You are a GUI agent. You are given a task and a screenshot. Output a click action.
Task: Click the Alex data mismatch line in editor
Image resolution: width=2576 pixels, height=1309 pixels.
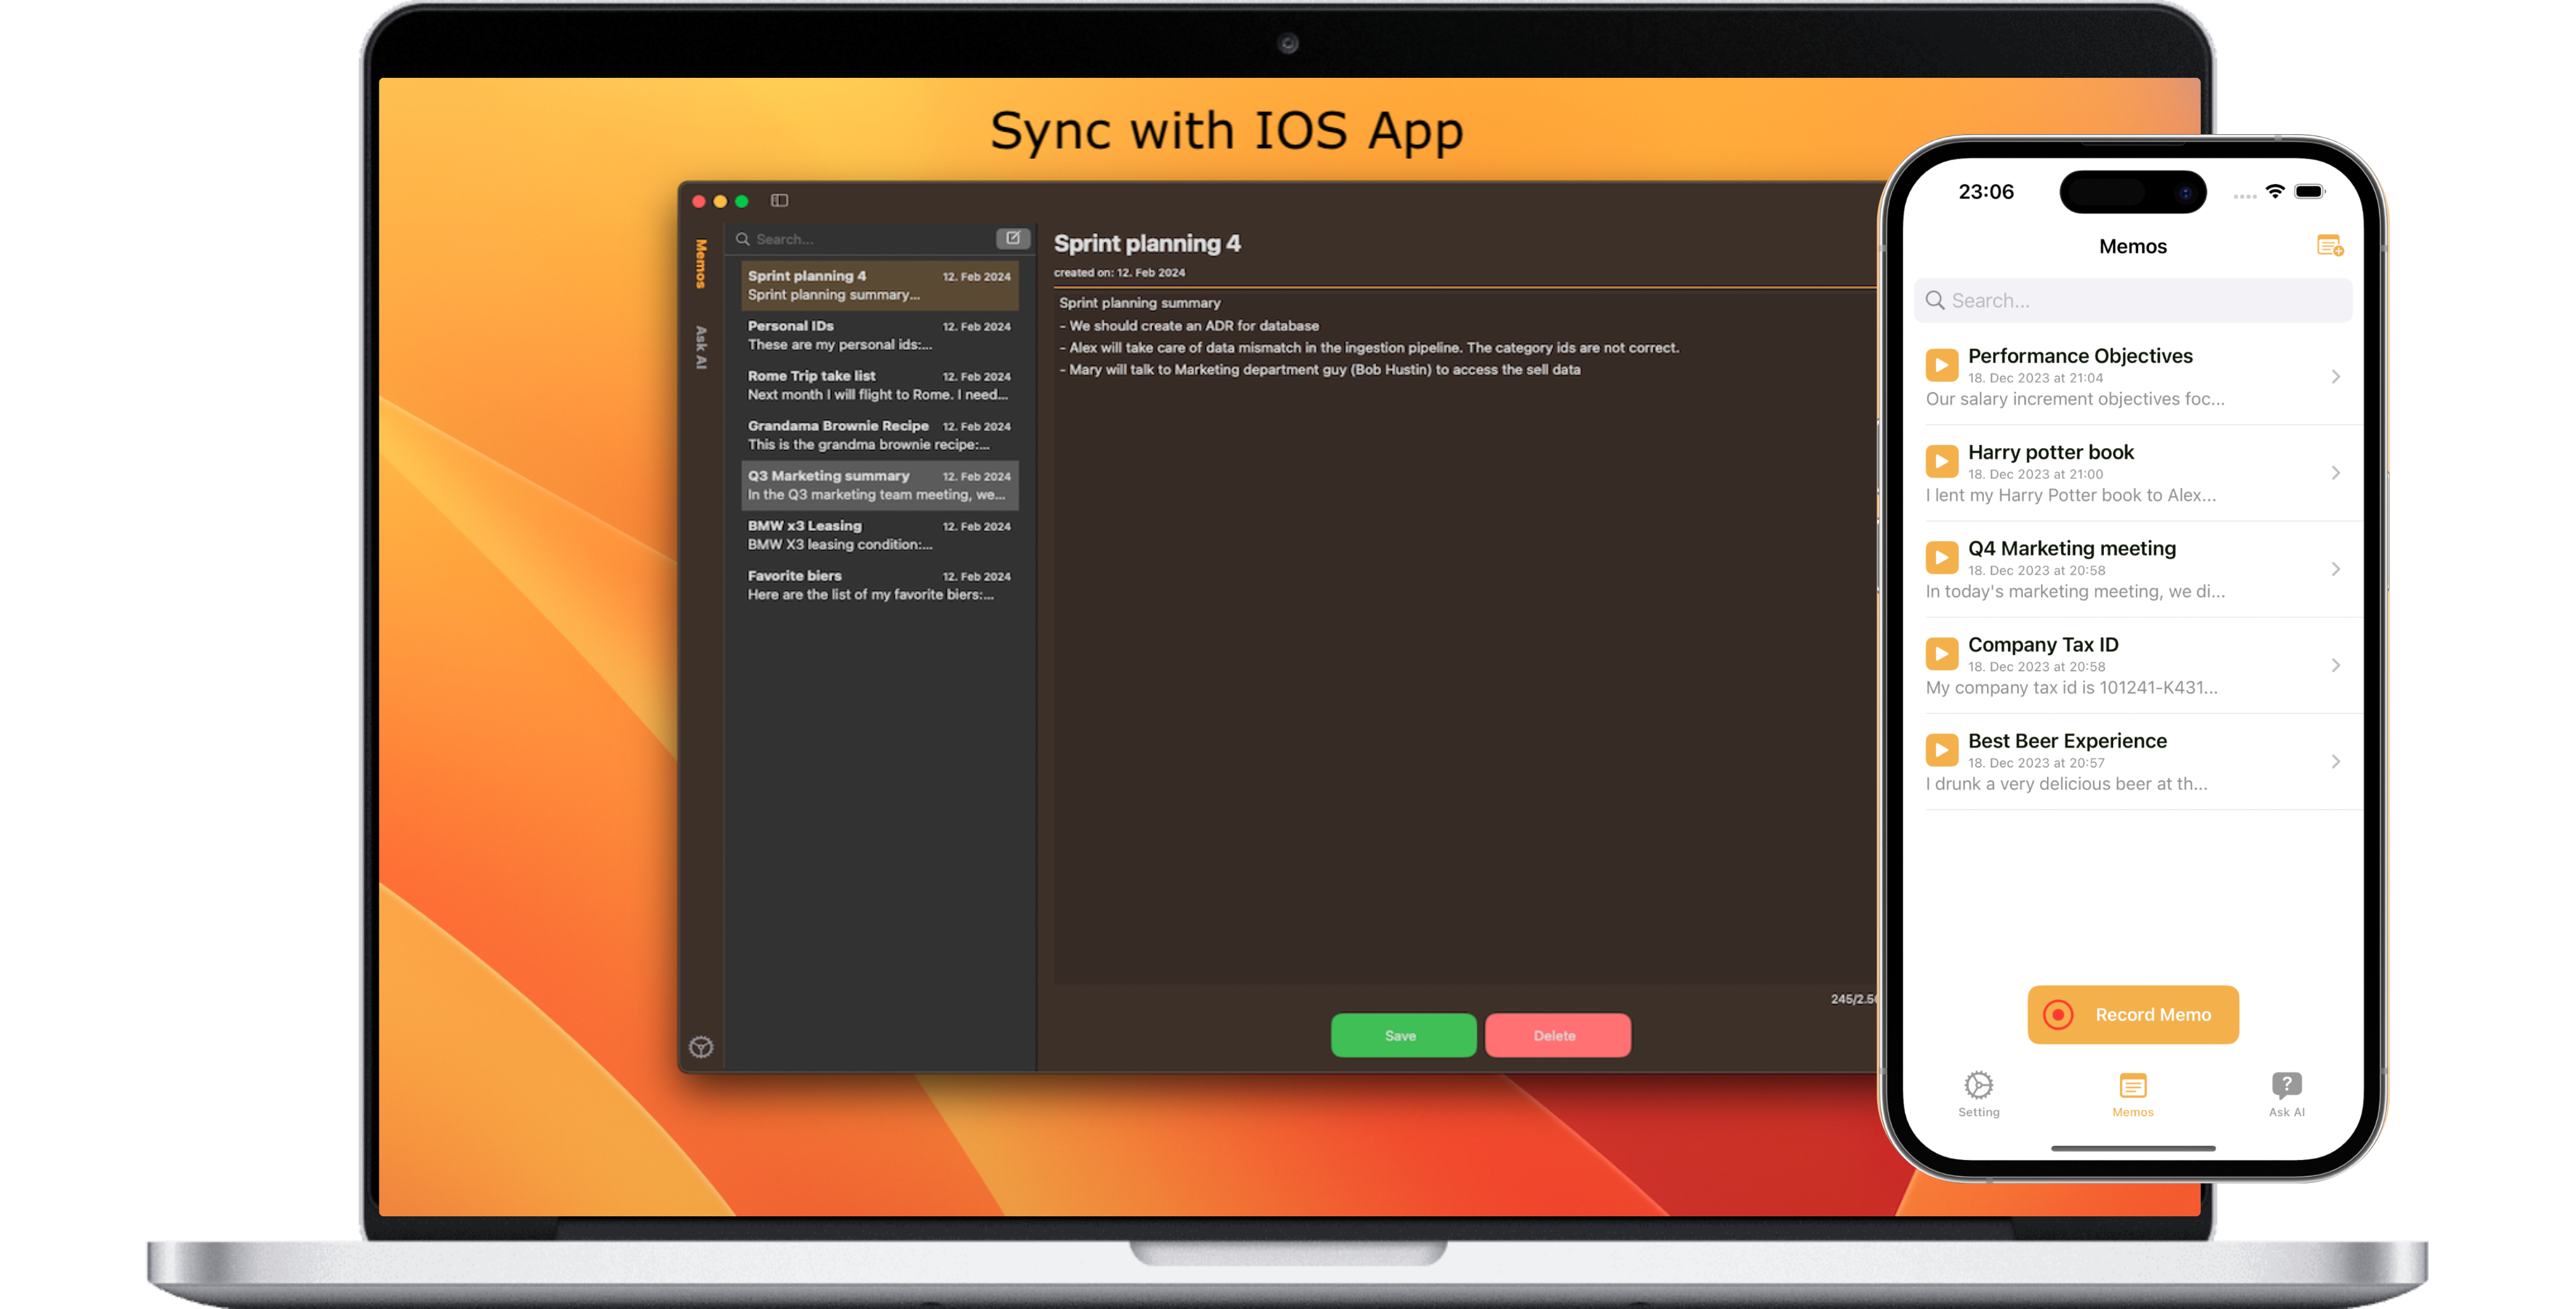tap(1369, 348)
